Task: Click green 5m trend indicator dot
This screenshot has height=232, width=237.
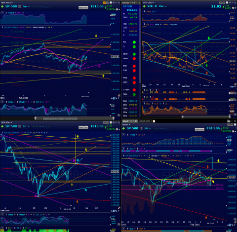Action: 134,42
